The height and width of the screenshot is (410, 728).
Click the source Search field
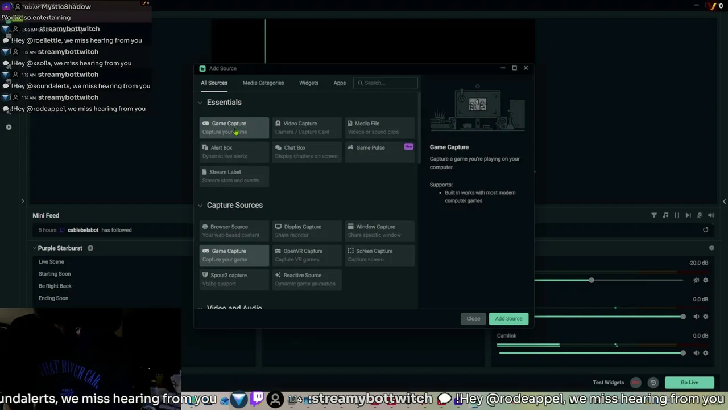[x=386, y=83]
